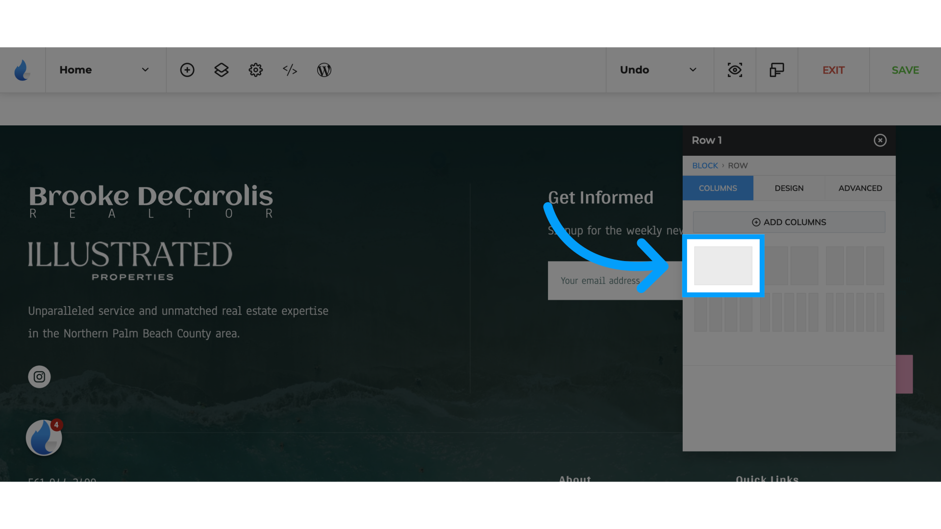Viewport: 941px width, 529px height.
Task: Choose the six-column layout thumbnail
Action: [855, 313]
